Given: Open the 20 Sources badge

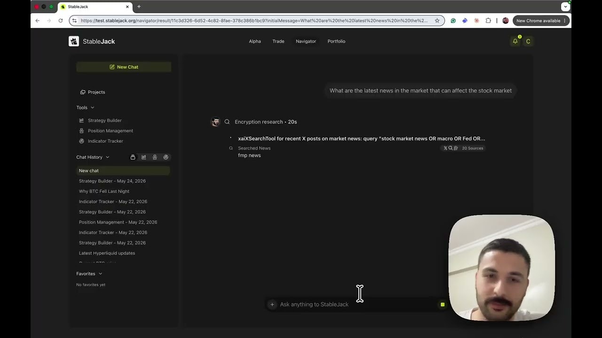Looking at the screenshot, I should click(463, 148).
